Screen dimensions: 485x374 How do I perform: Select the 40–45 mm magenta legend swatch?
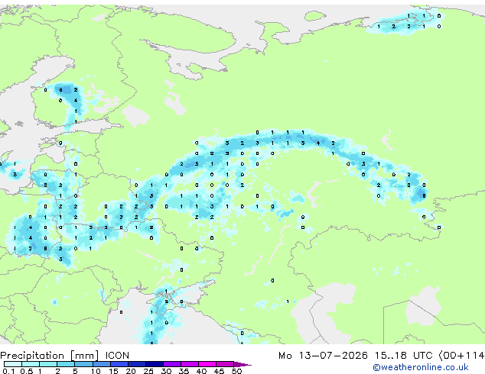click(x=207, y=364)
